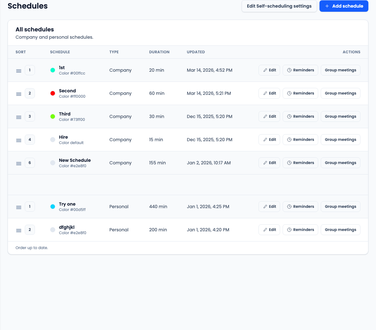The height and width of the screenshot is (330, 376).
Task: Click the 'Order up to date.' status text
Action: pyautogui.click(x=32, y=248)
